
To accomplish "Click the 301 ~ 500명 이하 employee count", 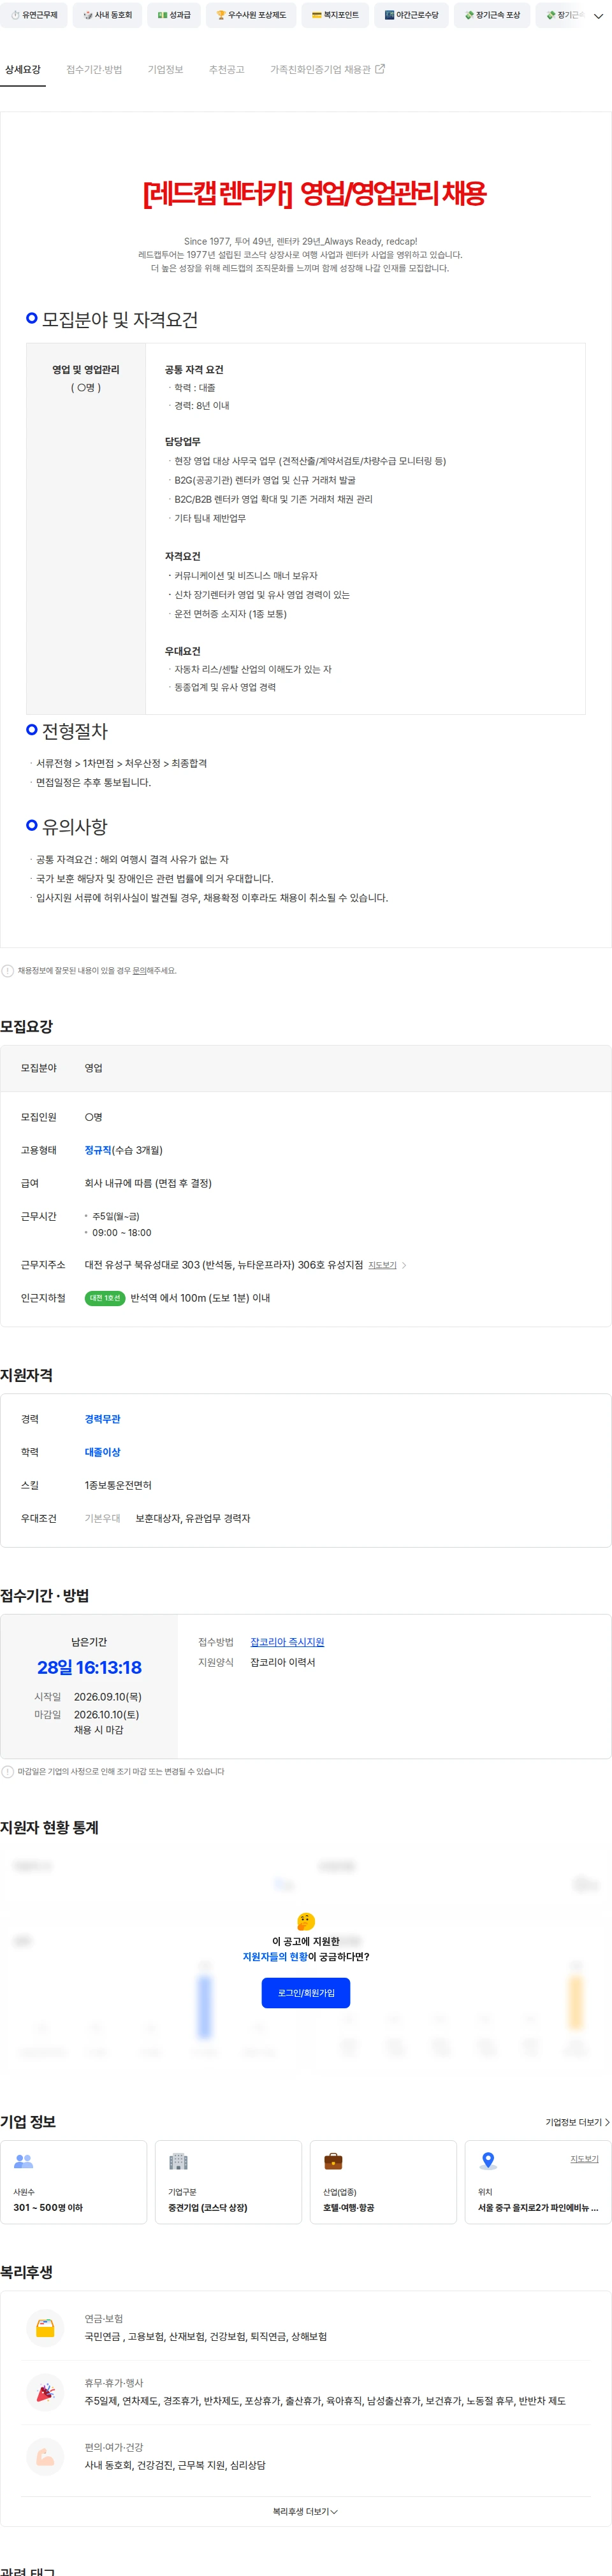I will click(48, 2207).
